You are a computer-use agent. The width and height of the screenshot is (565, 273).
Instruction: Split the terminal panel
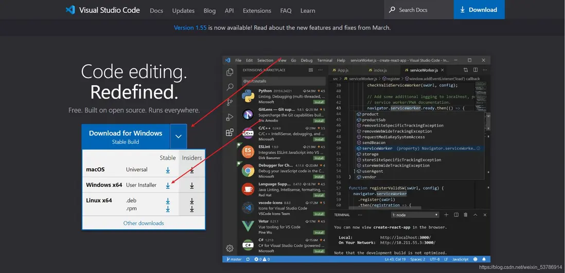456,215
